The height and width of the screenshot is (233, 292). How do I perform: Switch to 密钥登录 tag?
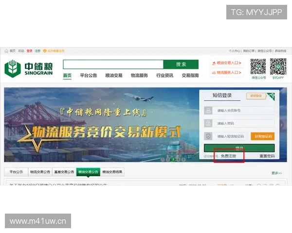pyautogui.click(x=256, y=96)
